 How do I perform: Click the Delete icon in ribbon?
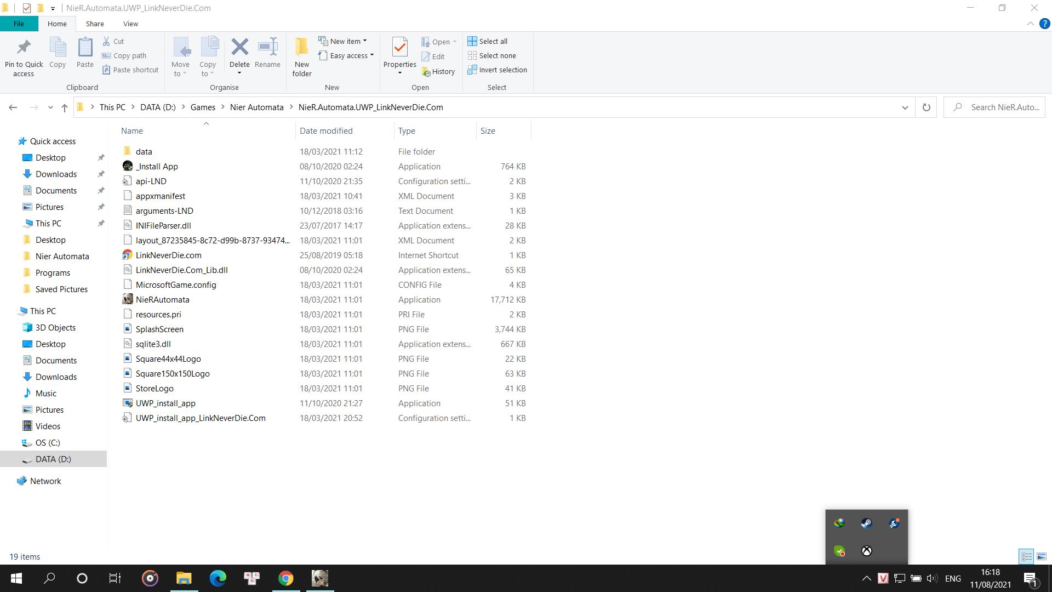pos(239,48)
